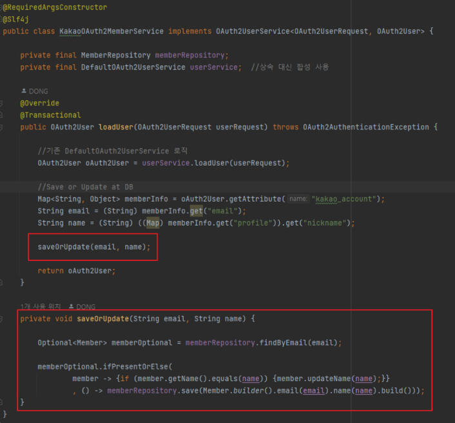Click the italic builder method call
455x423 pixels.
tap(249, 391)
